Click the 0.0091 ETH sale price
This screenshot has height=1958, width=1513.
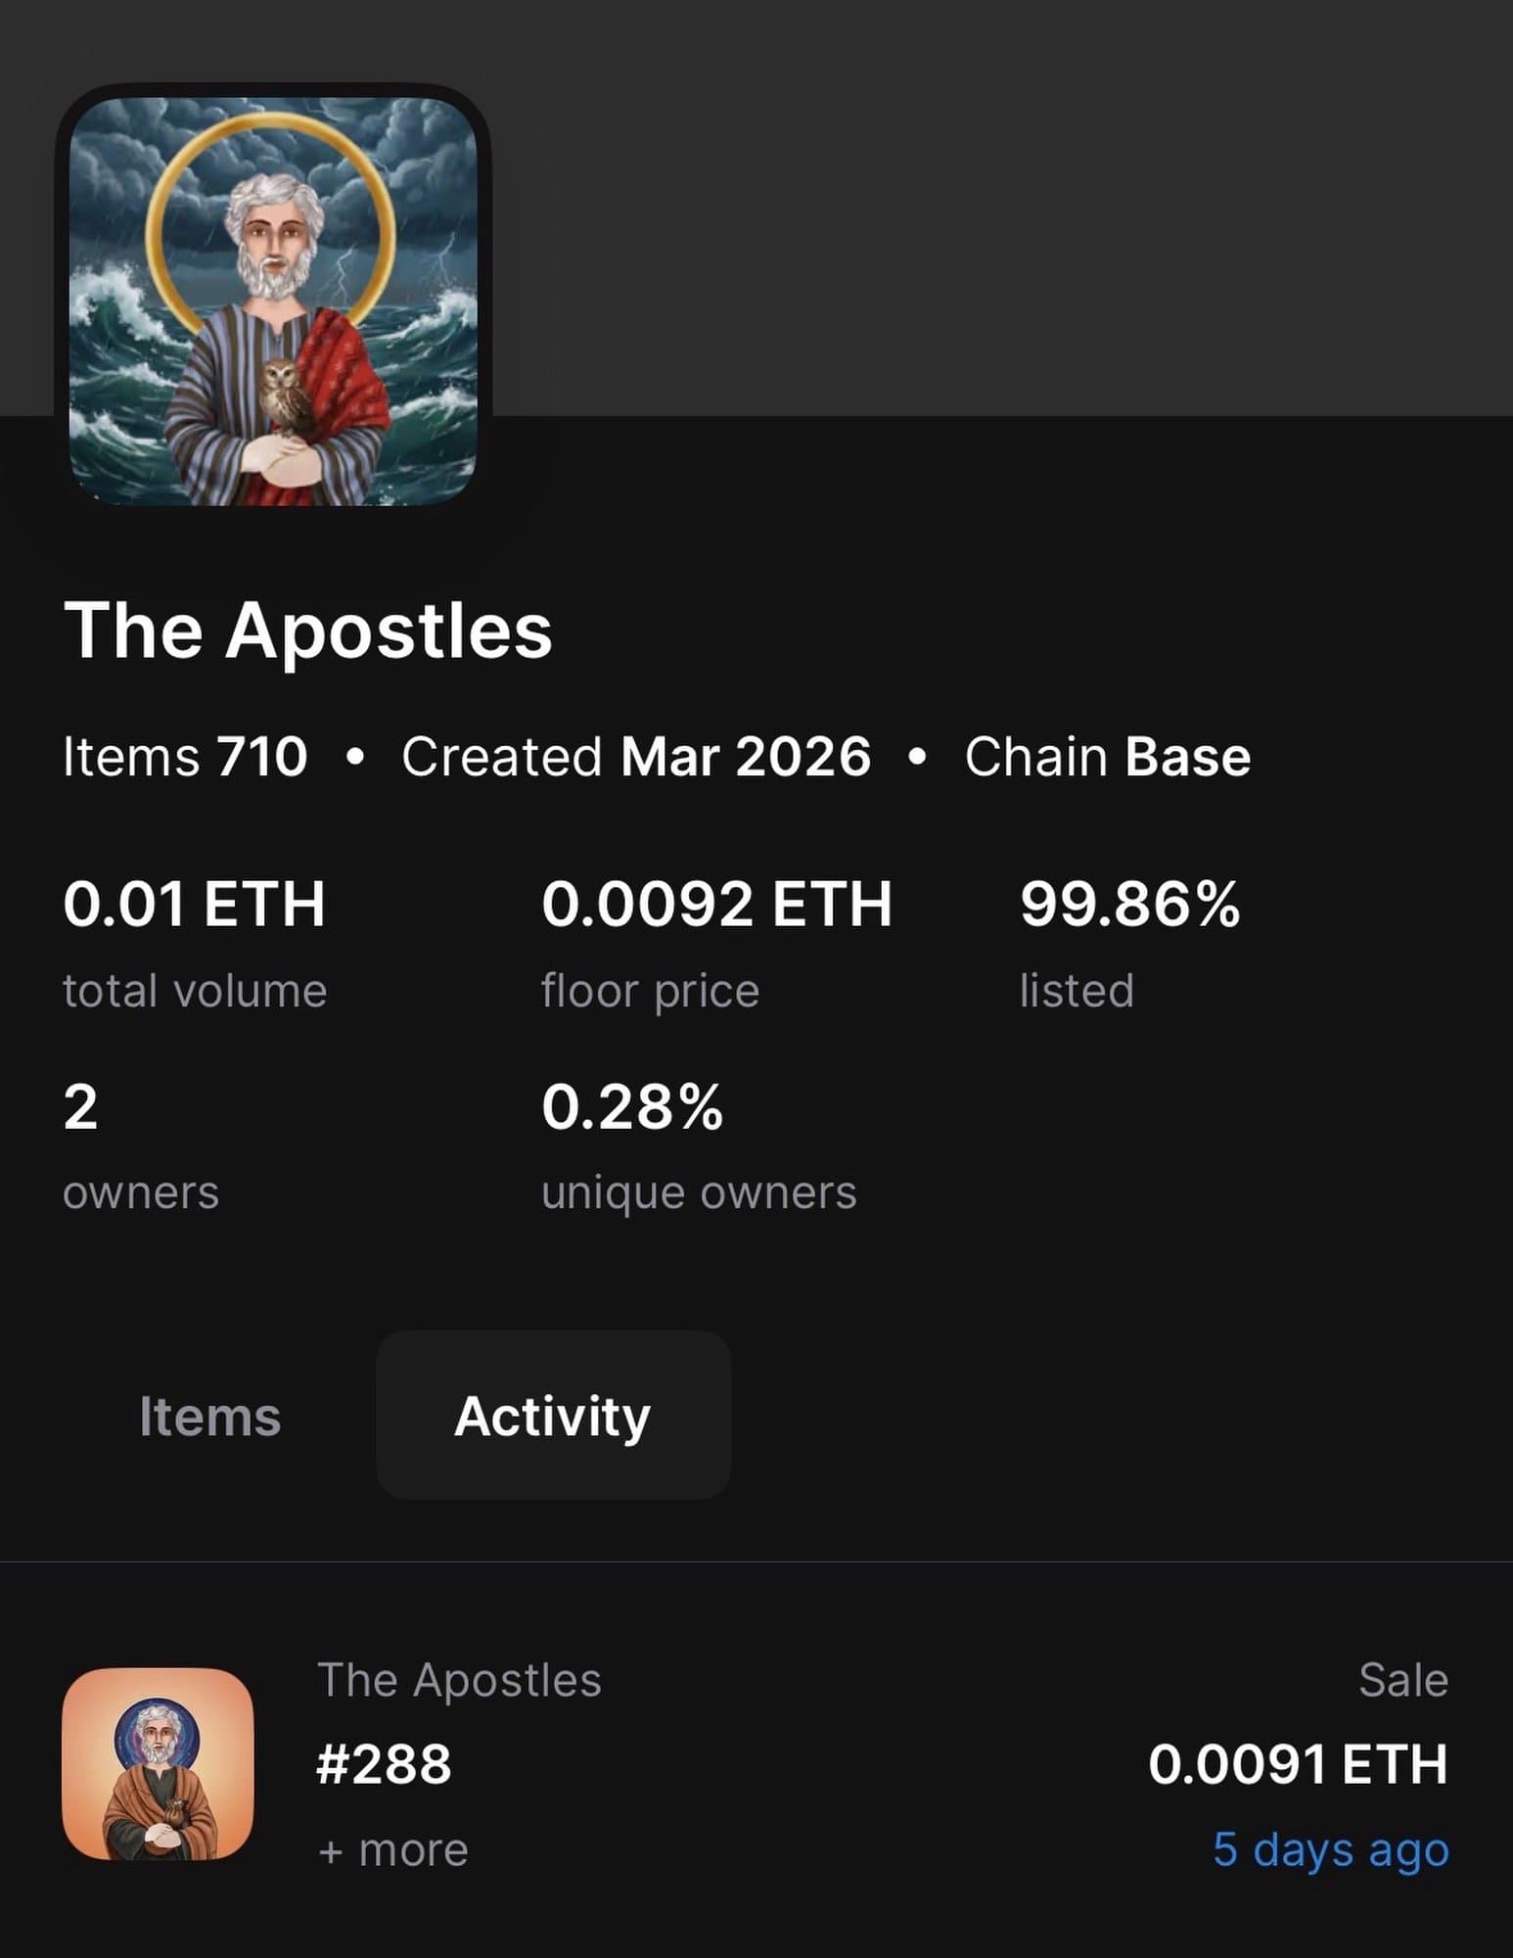[1298, 1764]
